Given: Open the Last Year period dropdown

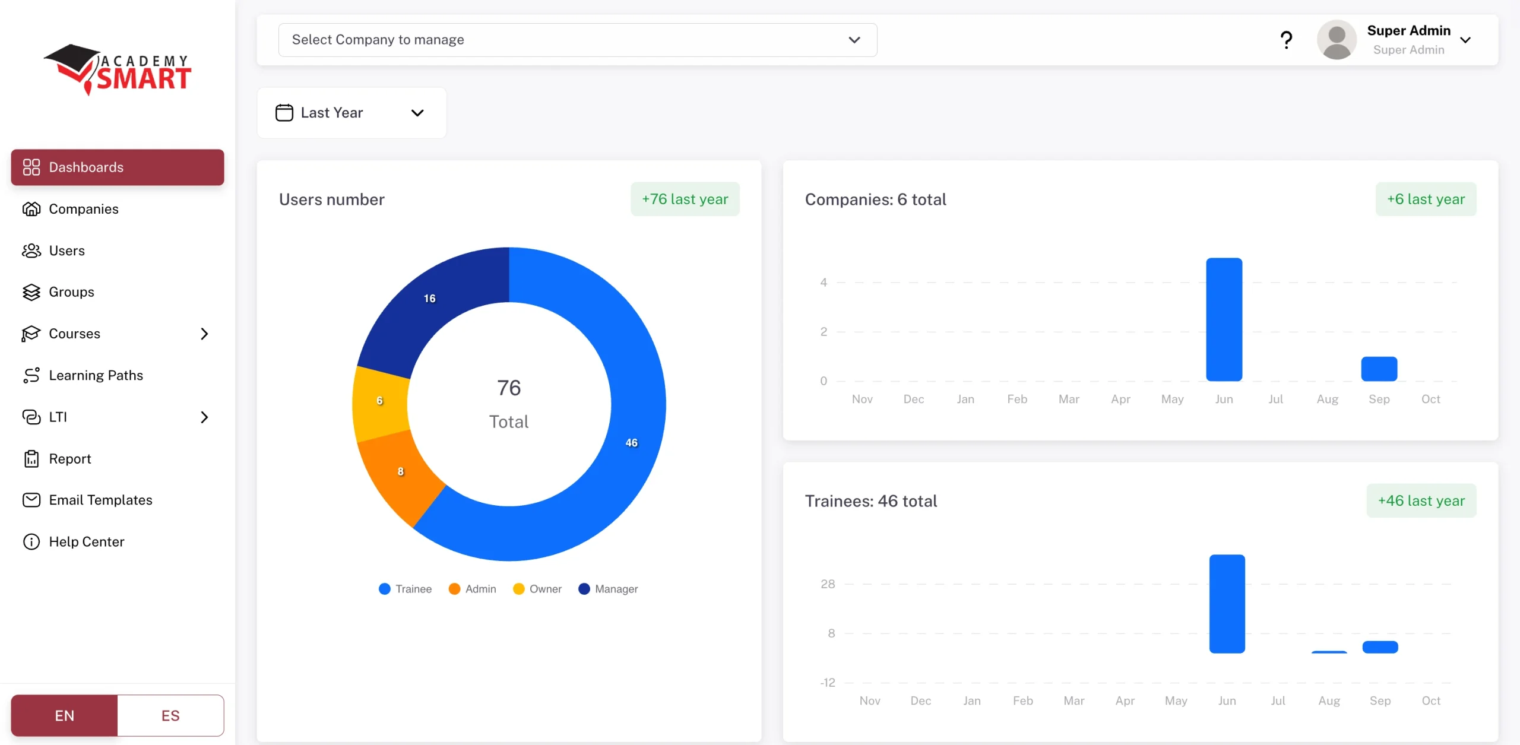Looking at the screenshot, I should click(351, 113).
